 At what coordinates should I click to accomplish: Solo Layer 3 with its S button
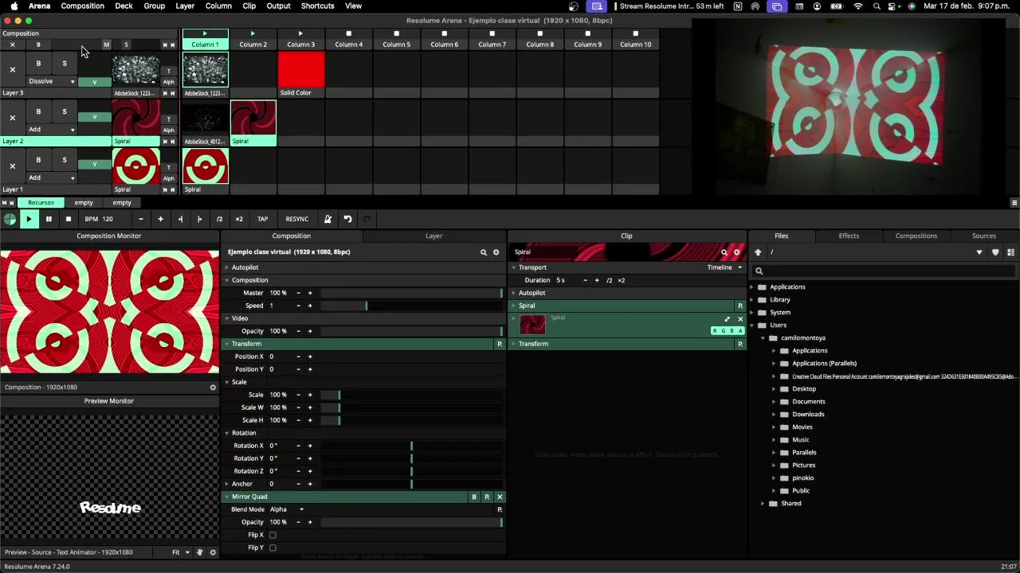pyautogui.click(x=65, y=64)
